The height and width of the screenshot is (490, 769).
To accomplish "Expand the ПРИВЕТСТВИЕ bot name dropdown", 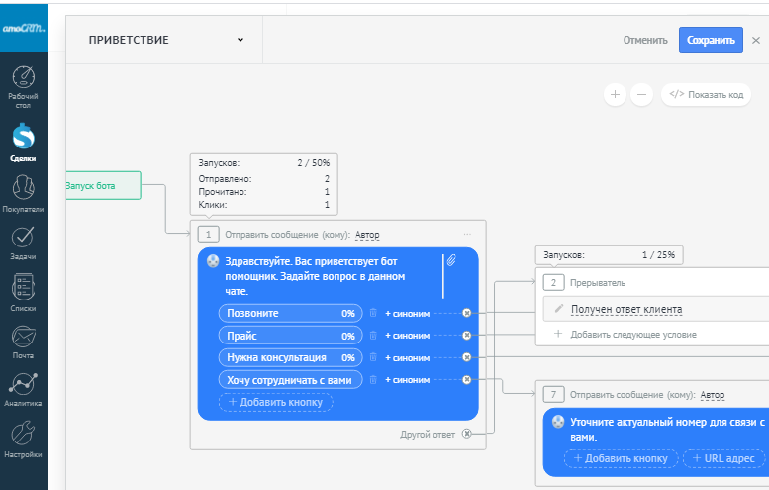I will point(240,41).
